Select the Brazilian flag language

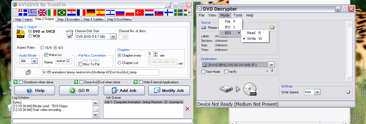coord(61,13)
